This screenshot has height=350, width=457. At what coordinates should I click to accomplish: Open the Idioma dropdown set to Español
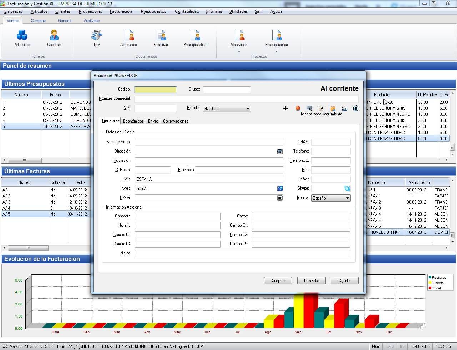click(x=347, y=198)
